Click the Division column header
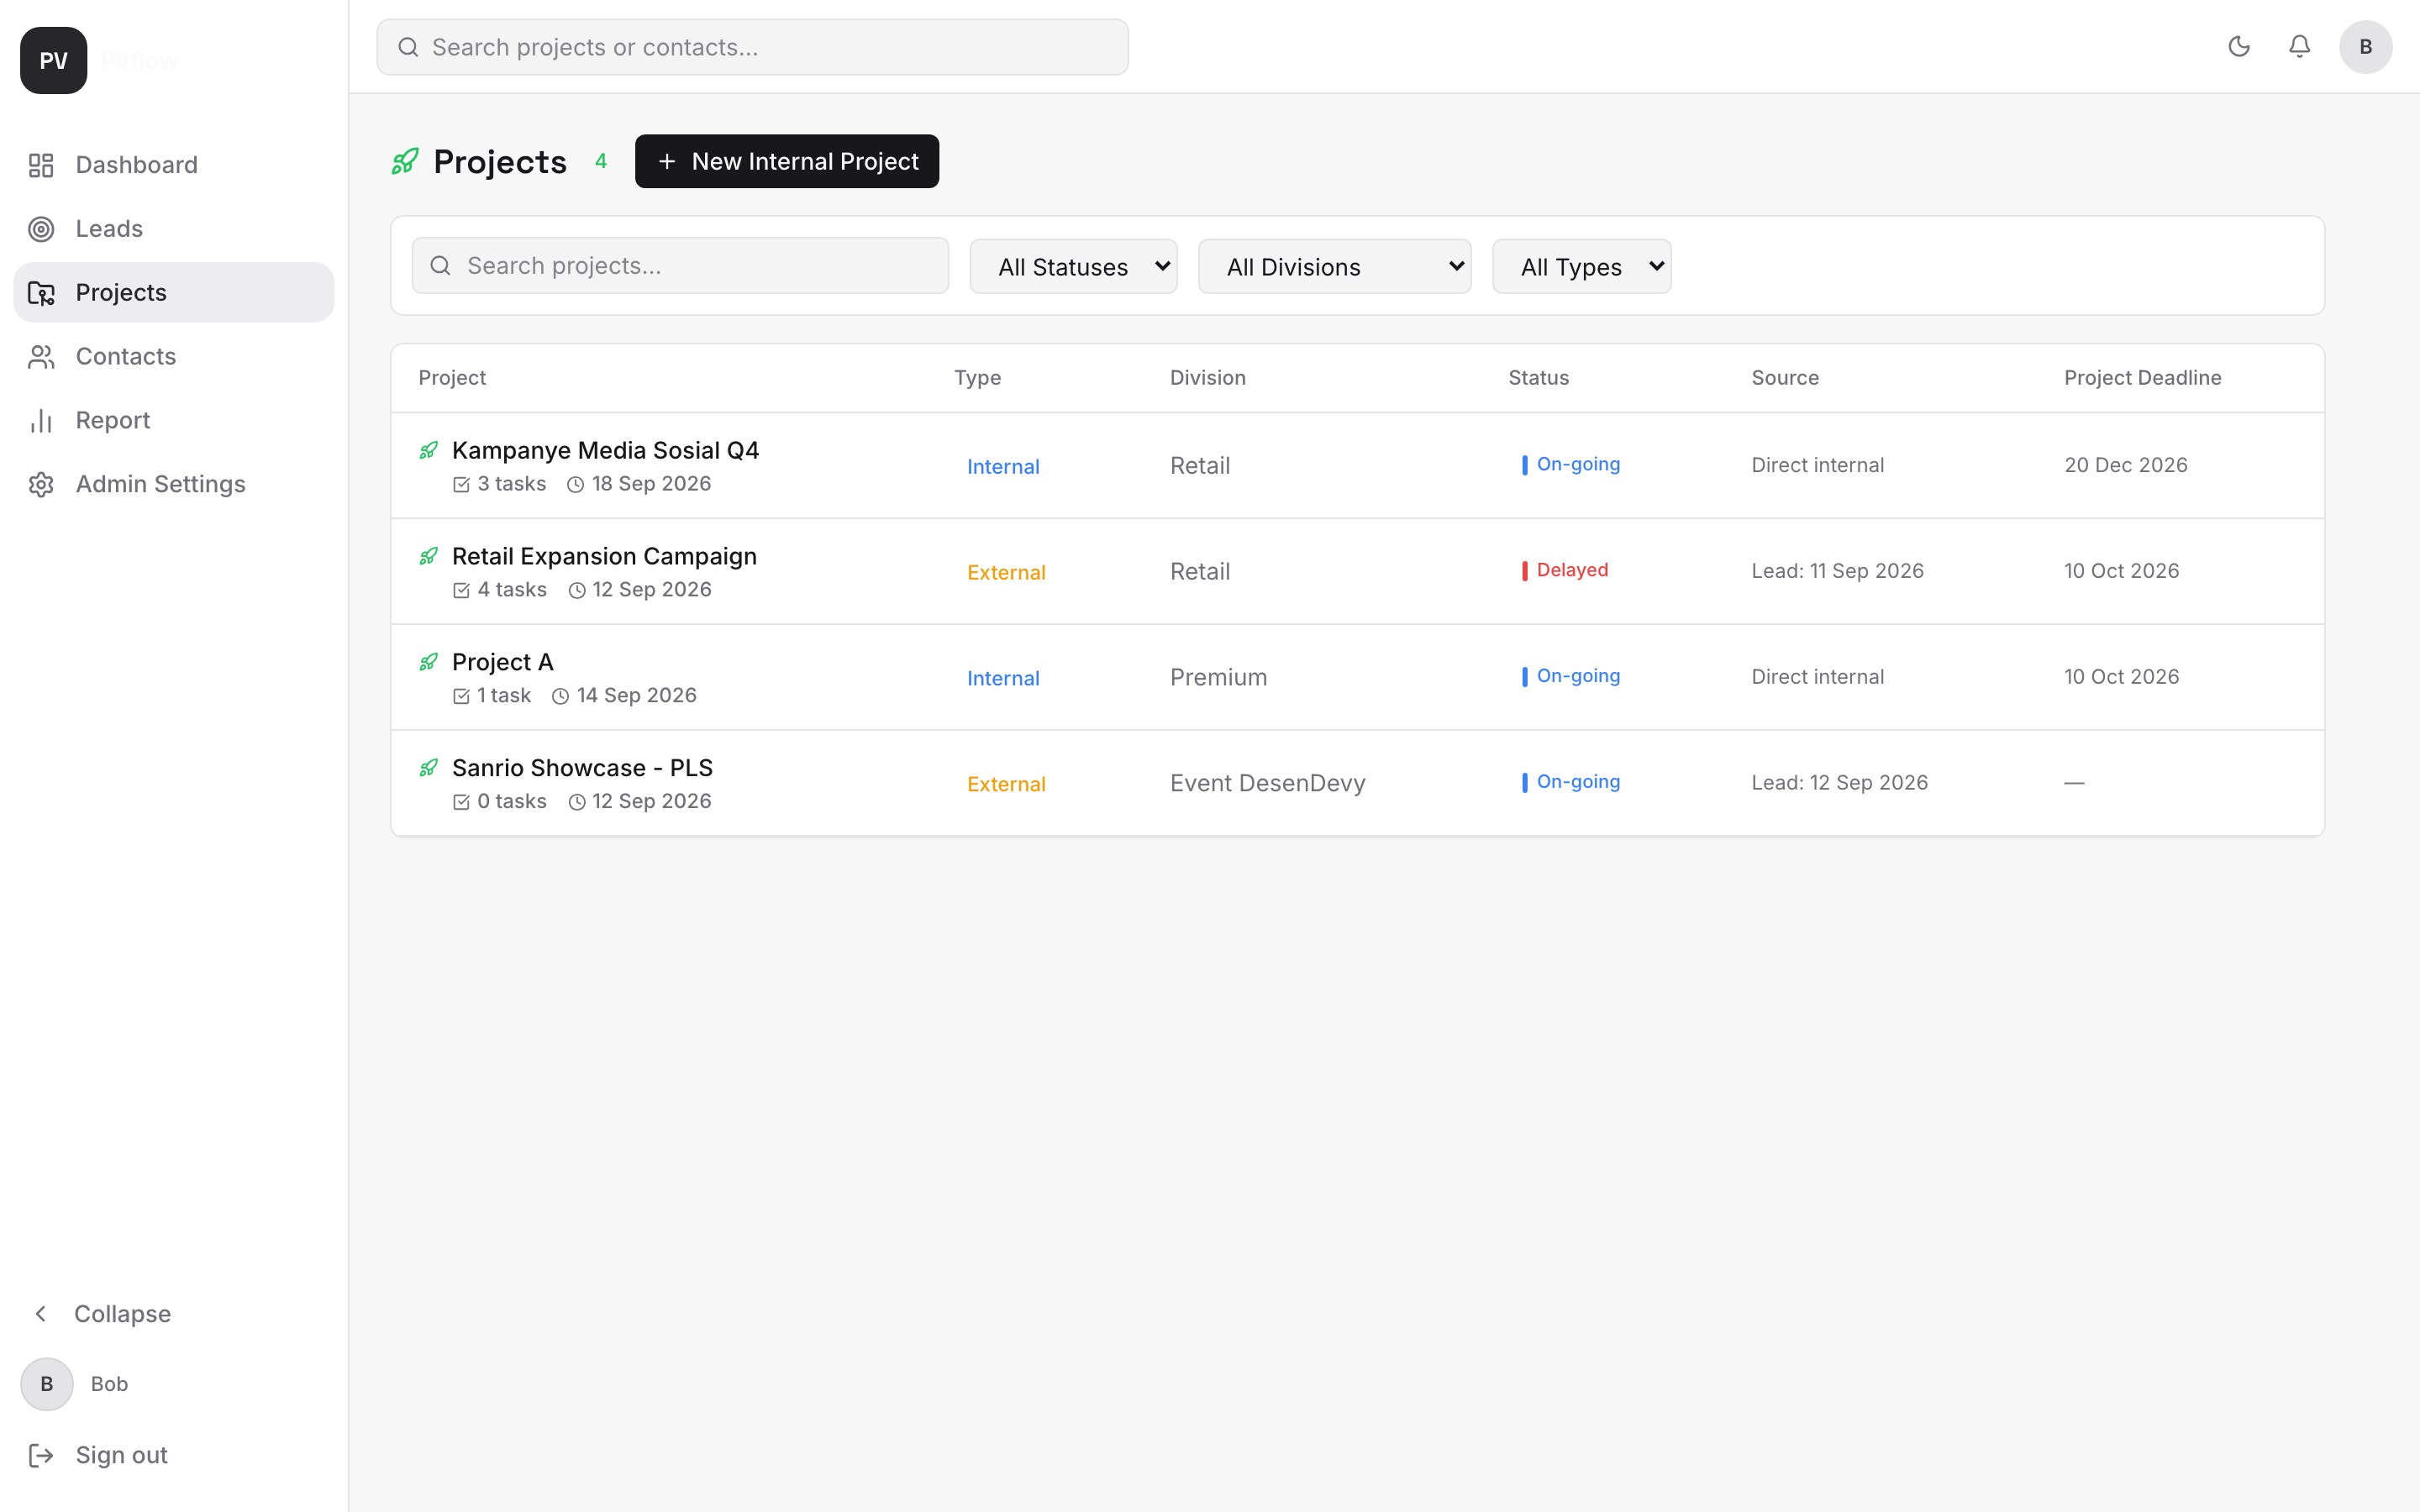The height and width of the screenshot is (1512, 2420). 1207,378
